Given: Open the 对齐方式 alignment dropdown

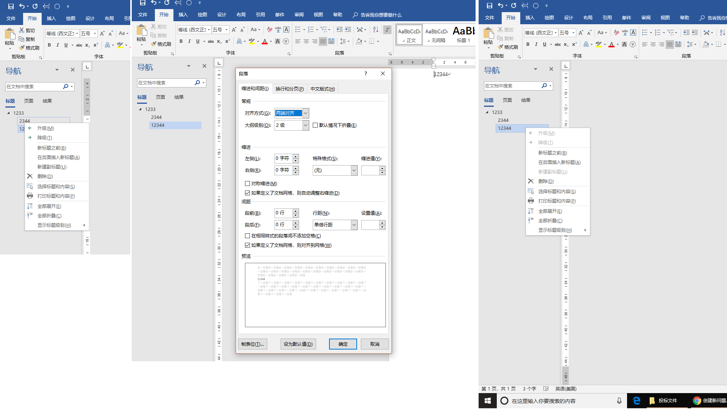Looking at the screenshot, I should [x=306, y=113].
